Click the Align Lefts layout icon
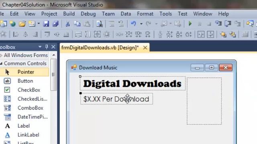Viewport: 257px width, 144px height. click(x=16, y=34)
